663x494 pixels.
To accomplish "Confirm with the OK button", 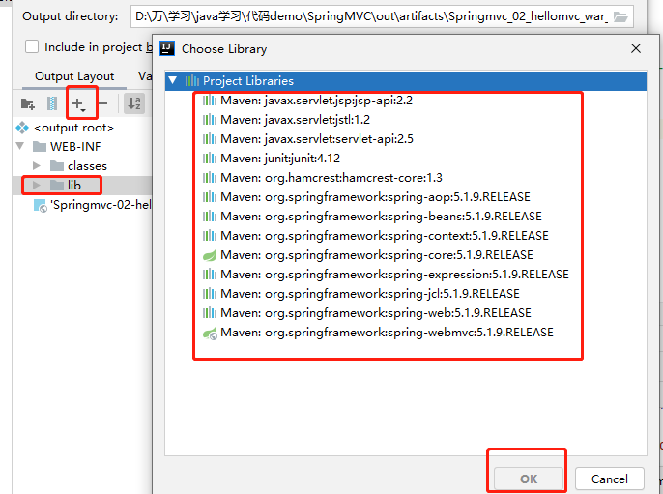I will click(x=529, y=479).
